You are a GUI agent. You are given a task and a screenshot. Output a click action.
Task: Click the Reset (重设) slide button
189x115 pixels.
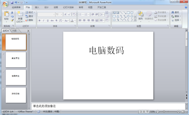click(29, 16)
